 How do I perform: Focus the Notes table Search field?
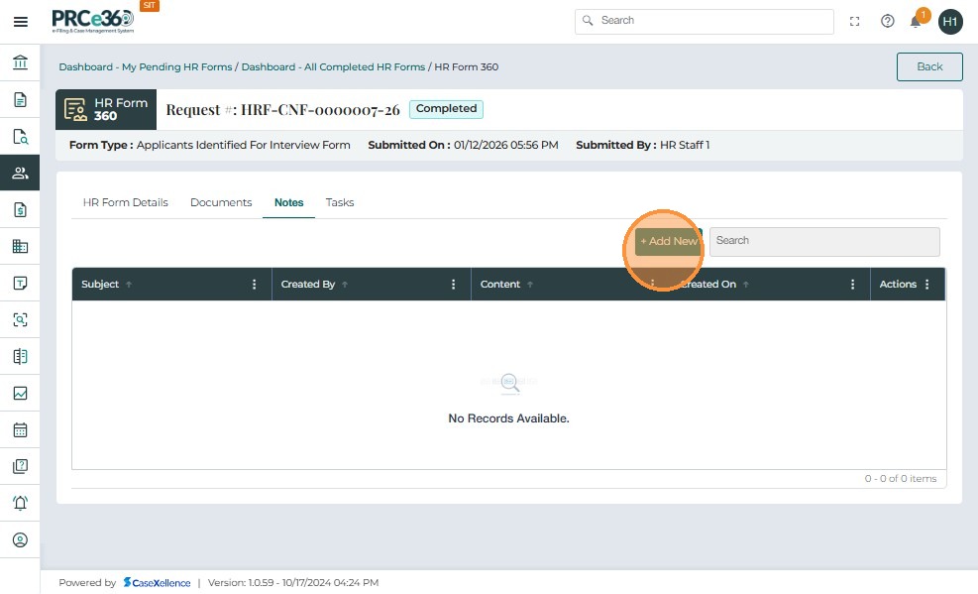824,242
